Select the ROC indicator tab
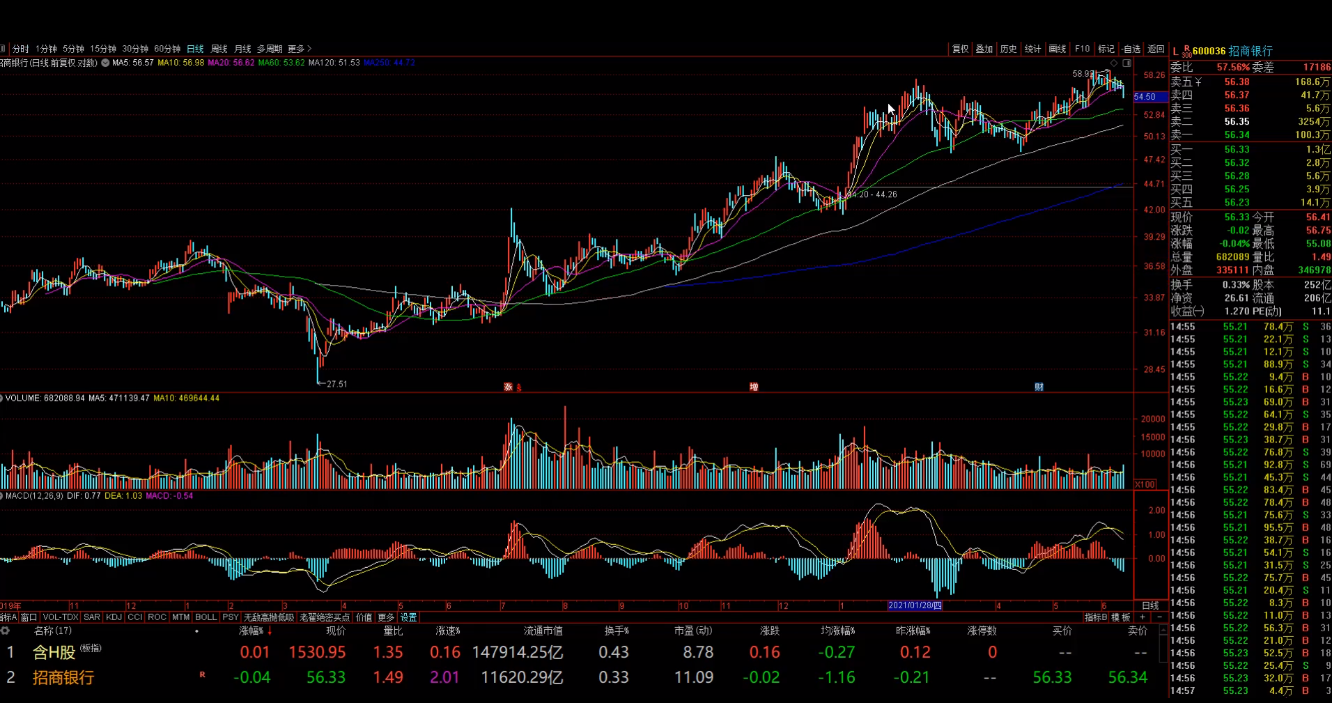1332x703 pixels. coord(157,617)
